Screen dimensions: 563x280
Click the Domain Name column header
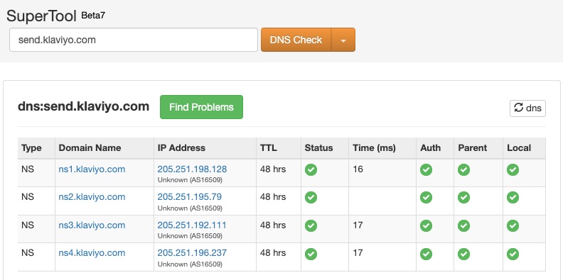[90, 148]
